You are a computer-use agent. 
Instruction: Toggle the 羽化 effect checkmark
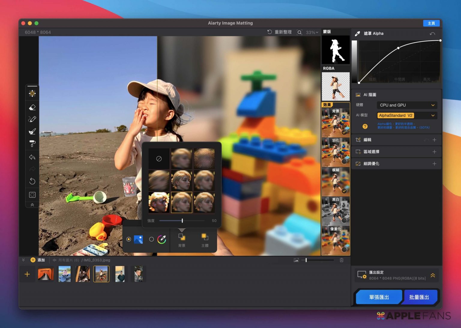pyautogui.click(x=344, y=161)
